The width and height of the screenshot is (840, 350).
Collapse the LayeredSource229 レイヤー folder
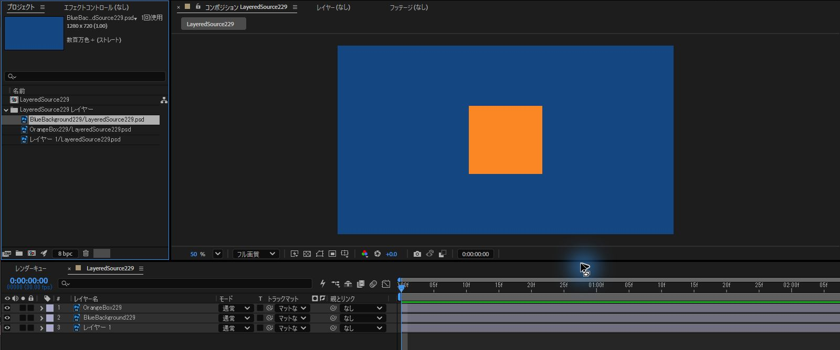click(x=6, y=110)
